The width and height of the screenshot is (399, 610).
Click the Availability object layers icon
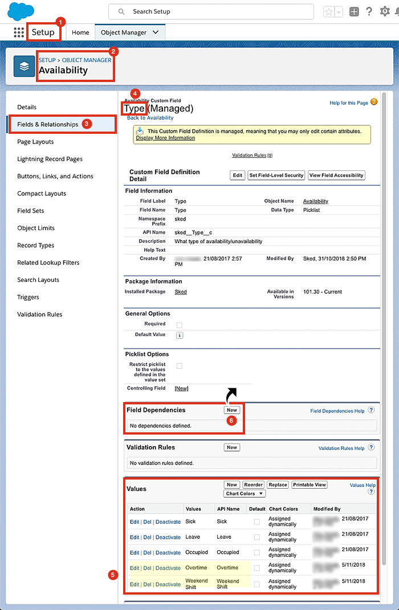click(24, 66)
